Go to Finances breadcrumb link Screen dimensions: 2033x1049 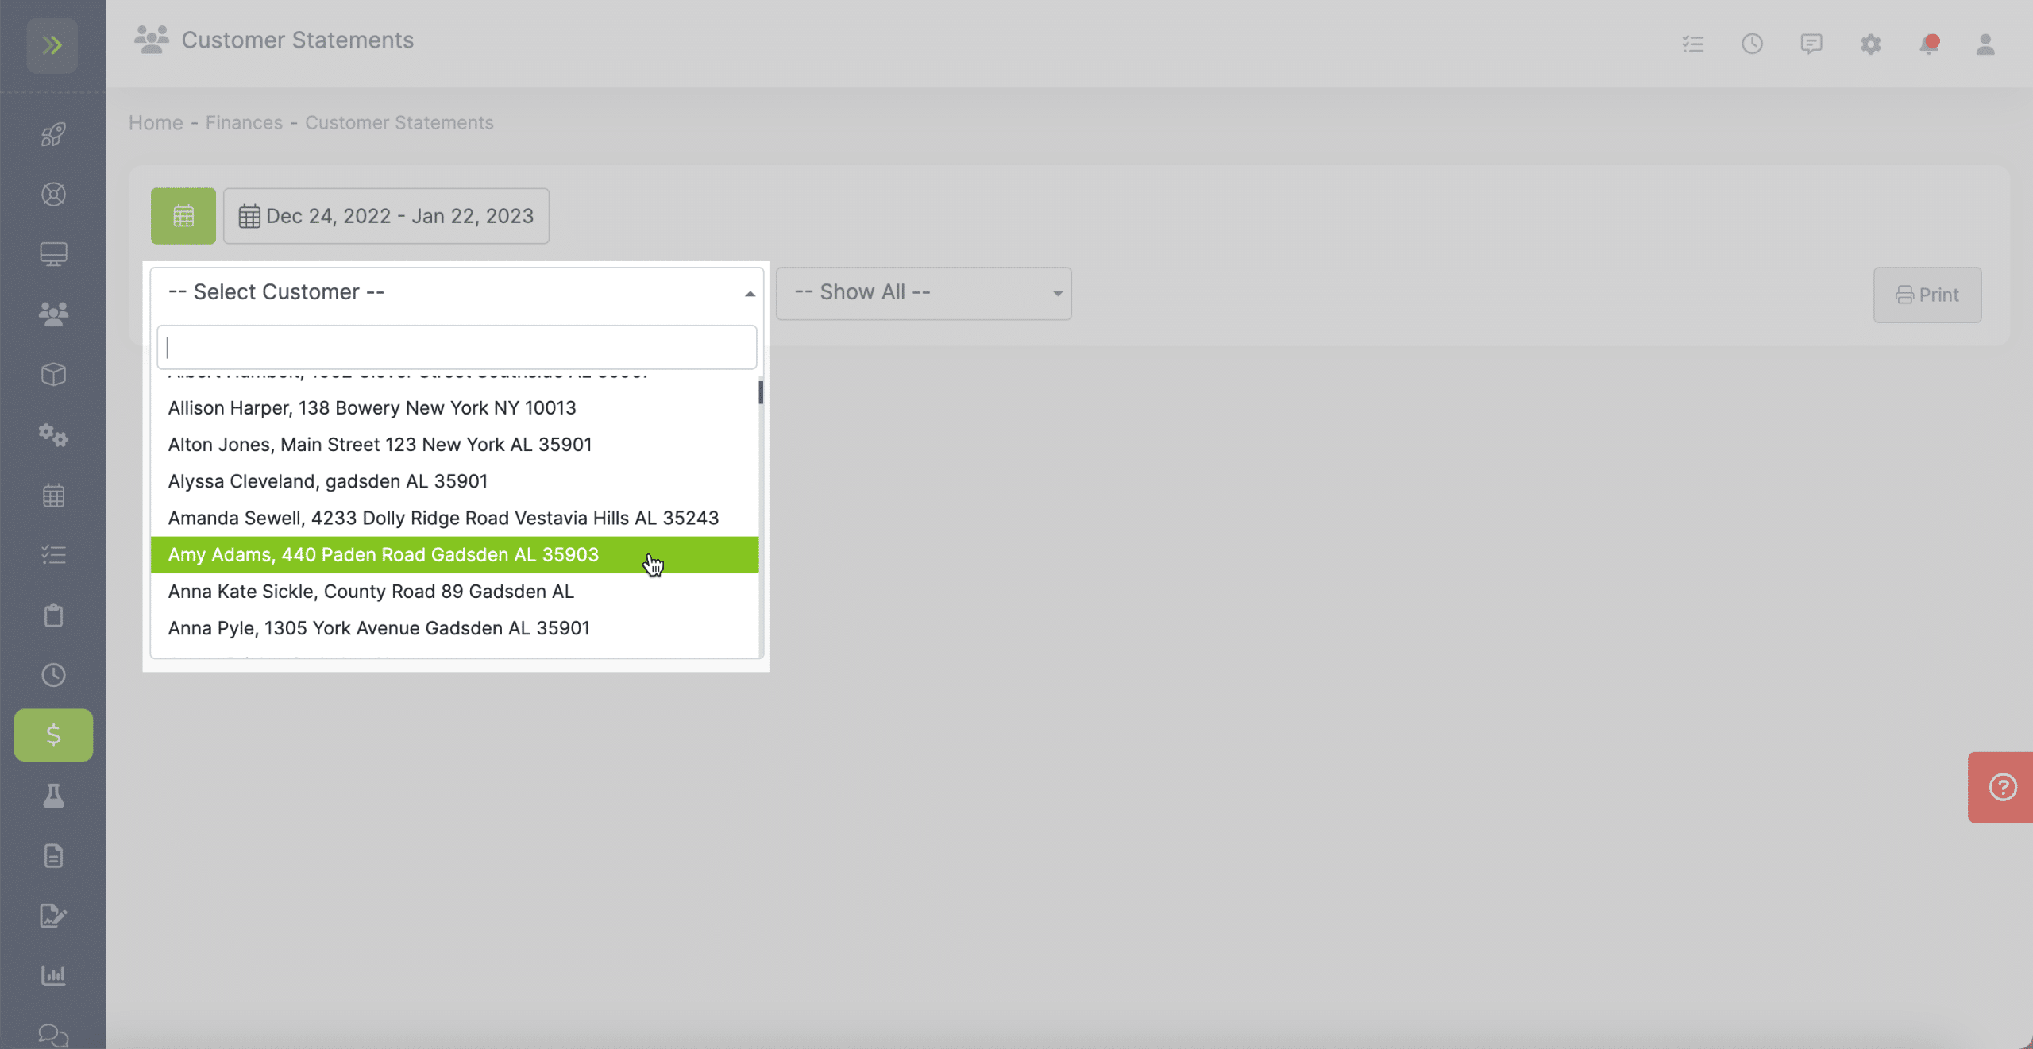(244, 123)
